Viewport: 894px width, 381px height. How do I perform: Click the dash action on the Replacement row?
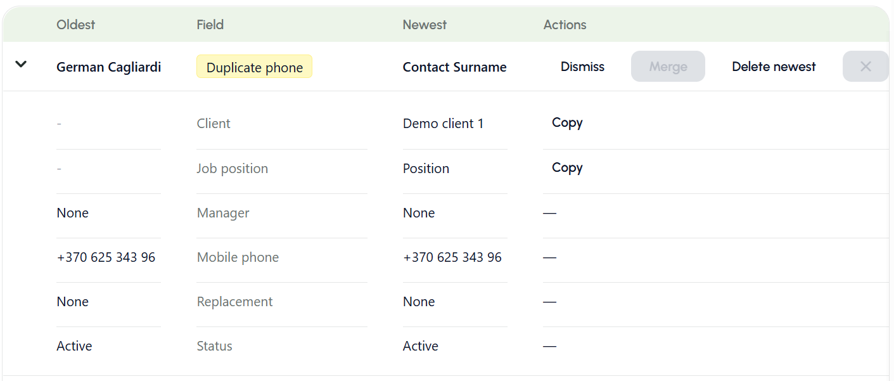pyautogui.click(x=549, y=302)
